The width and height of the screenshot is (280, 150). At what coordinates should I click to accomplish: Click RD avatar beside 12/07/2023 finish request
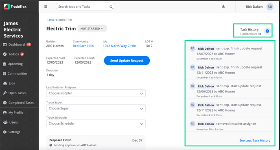(x=192, y=48)
